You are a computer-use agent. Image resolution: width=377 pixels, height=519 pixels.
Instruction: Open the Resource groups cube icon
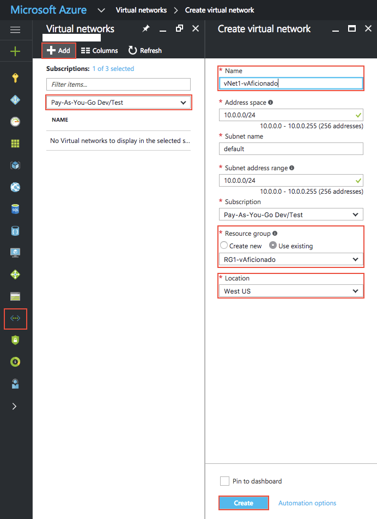click(x=15, y=165)
